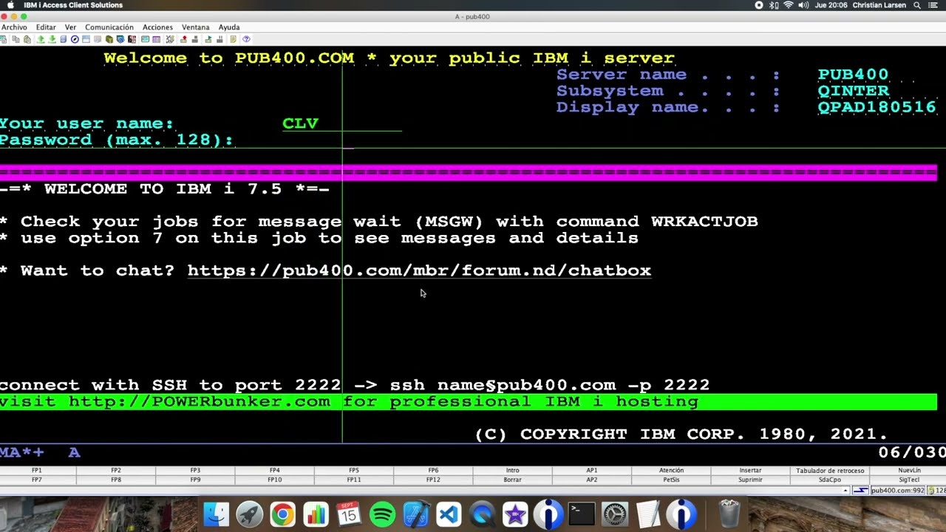This screenshot has height=532, width=946.
Task: Open Spotlight search in the menu bar
Action: tap(917, 5)
